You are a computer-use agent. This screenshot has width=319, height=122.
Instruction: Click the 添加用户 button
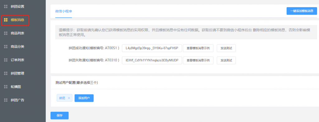click(84, 98)
